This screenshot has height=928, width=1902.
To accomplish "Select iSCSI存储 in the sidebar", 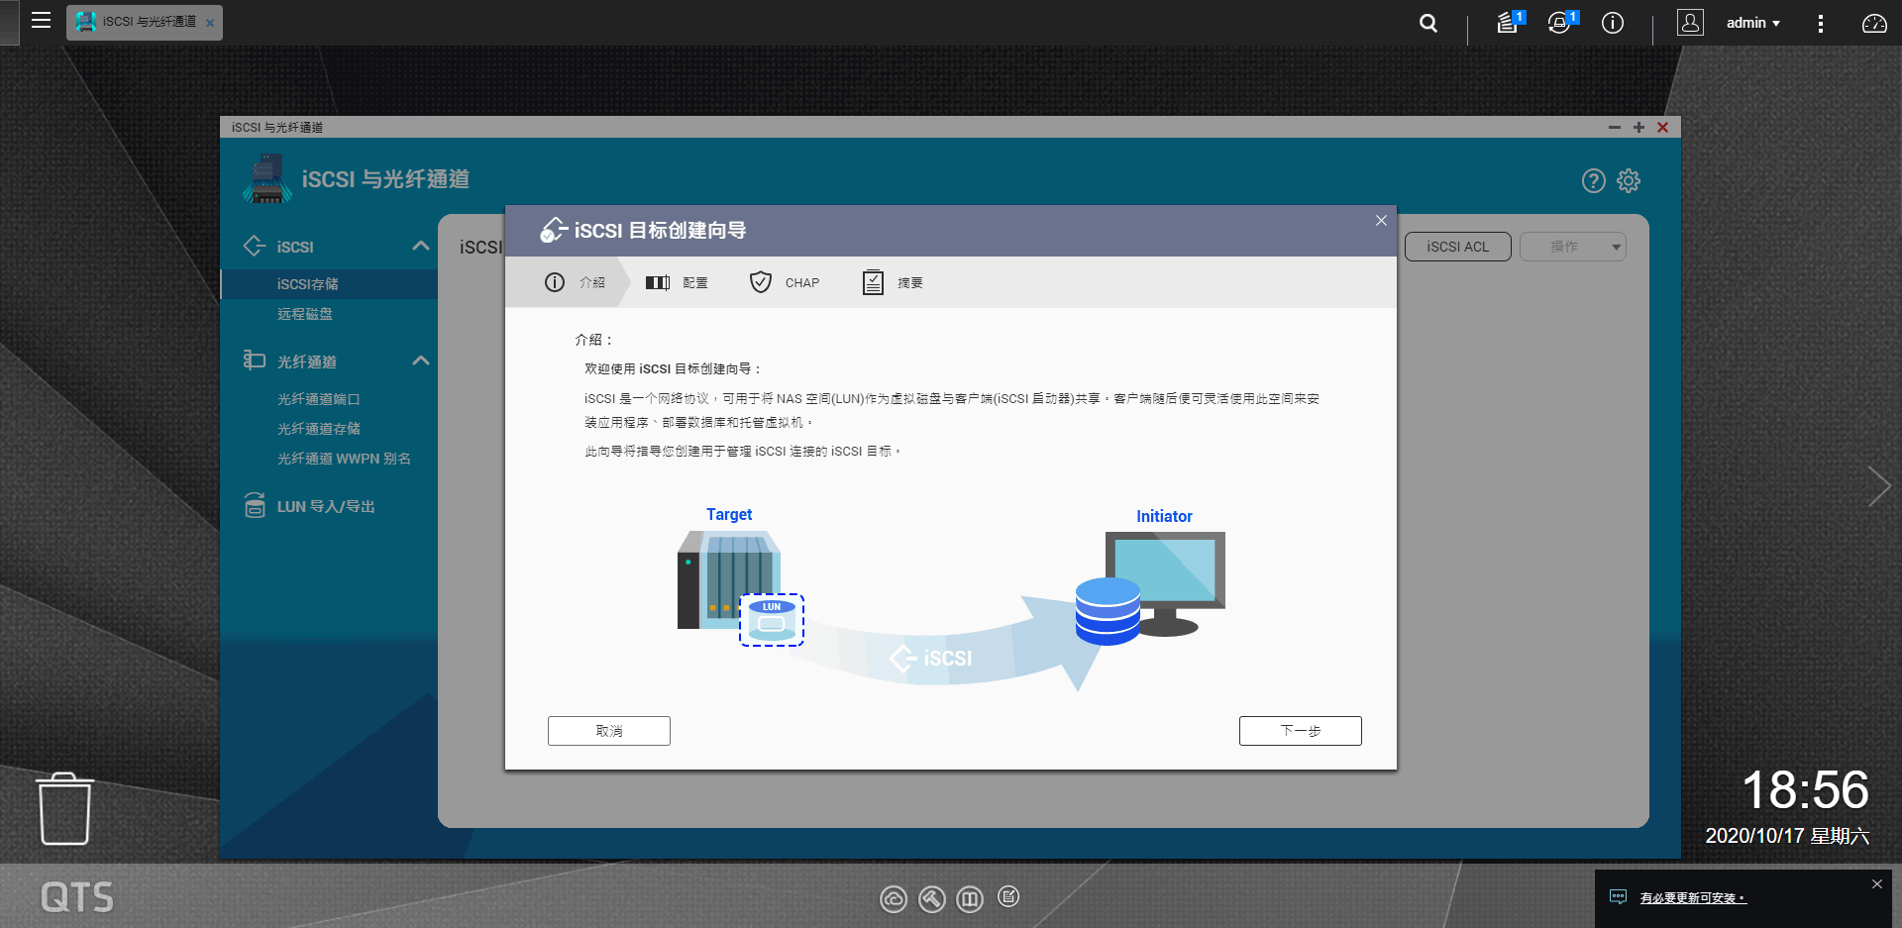I will click(329, 284).
